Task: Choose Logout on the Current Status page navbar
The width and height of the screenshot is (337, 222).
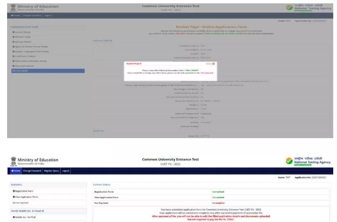Action: pyautogui.click(x=65, y=171)
